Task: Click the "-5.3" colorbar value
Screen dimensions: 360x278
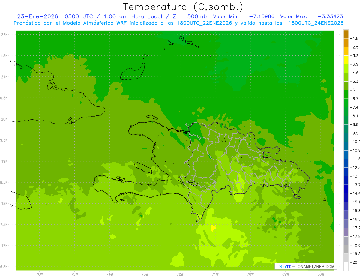Action: point(354,82)
